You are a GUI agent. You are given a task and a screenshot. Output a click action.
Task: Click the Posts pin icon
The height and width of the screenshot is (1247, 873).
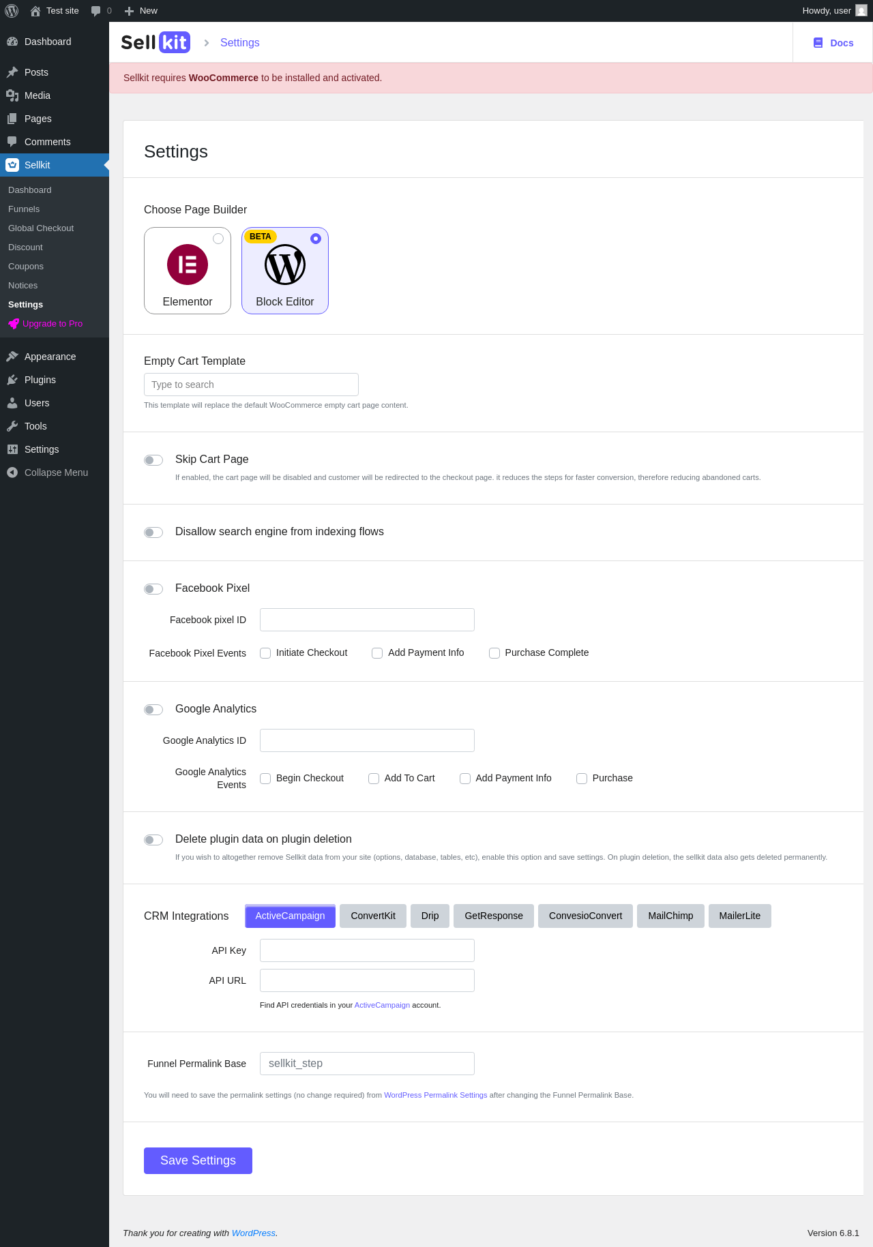pyautogui.click(x=12, y=72)
